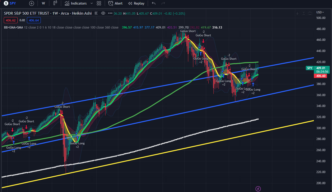
Task: Click the compare or add symbol plus icon
Action: coord(31,3)
